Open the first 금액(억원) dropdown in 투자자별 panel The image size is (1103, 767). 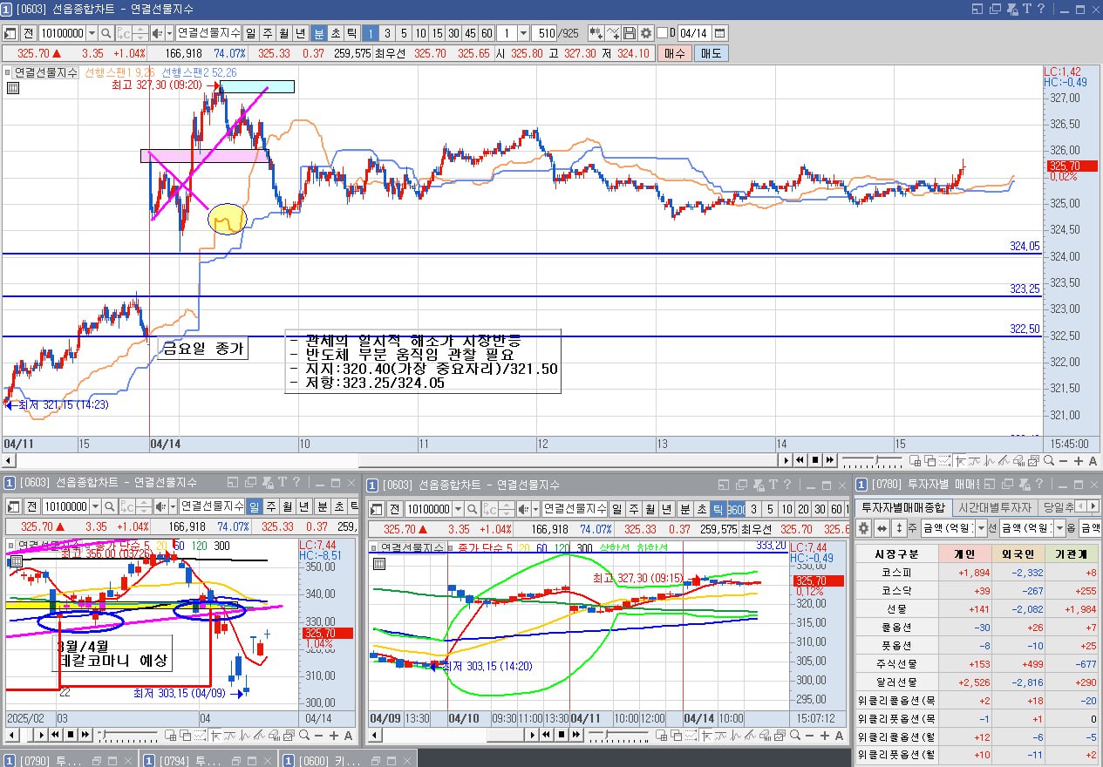click(981, 528)
